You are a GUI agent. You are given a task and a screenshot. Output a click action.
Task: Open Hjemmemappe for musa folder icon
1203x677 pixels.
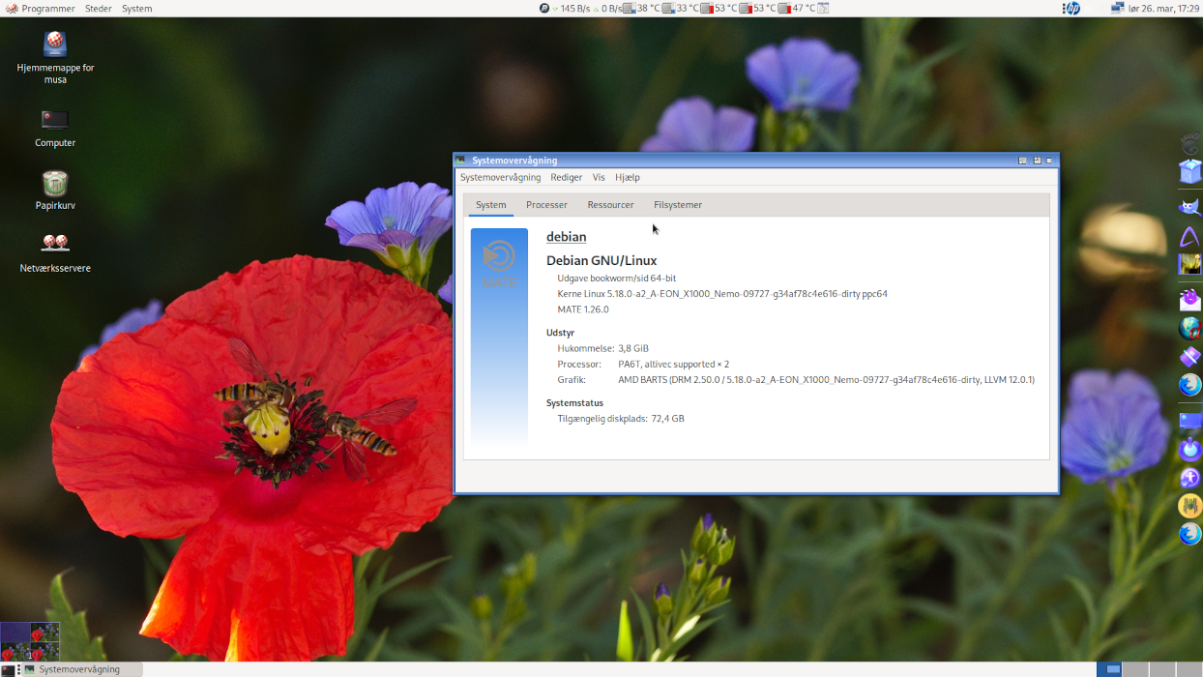tap(55, 44)
